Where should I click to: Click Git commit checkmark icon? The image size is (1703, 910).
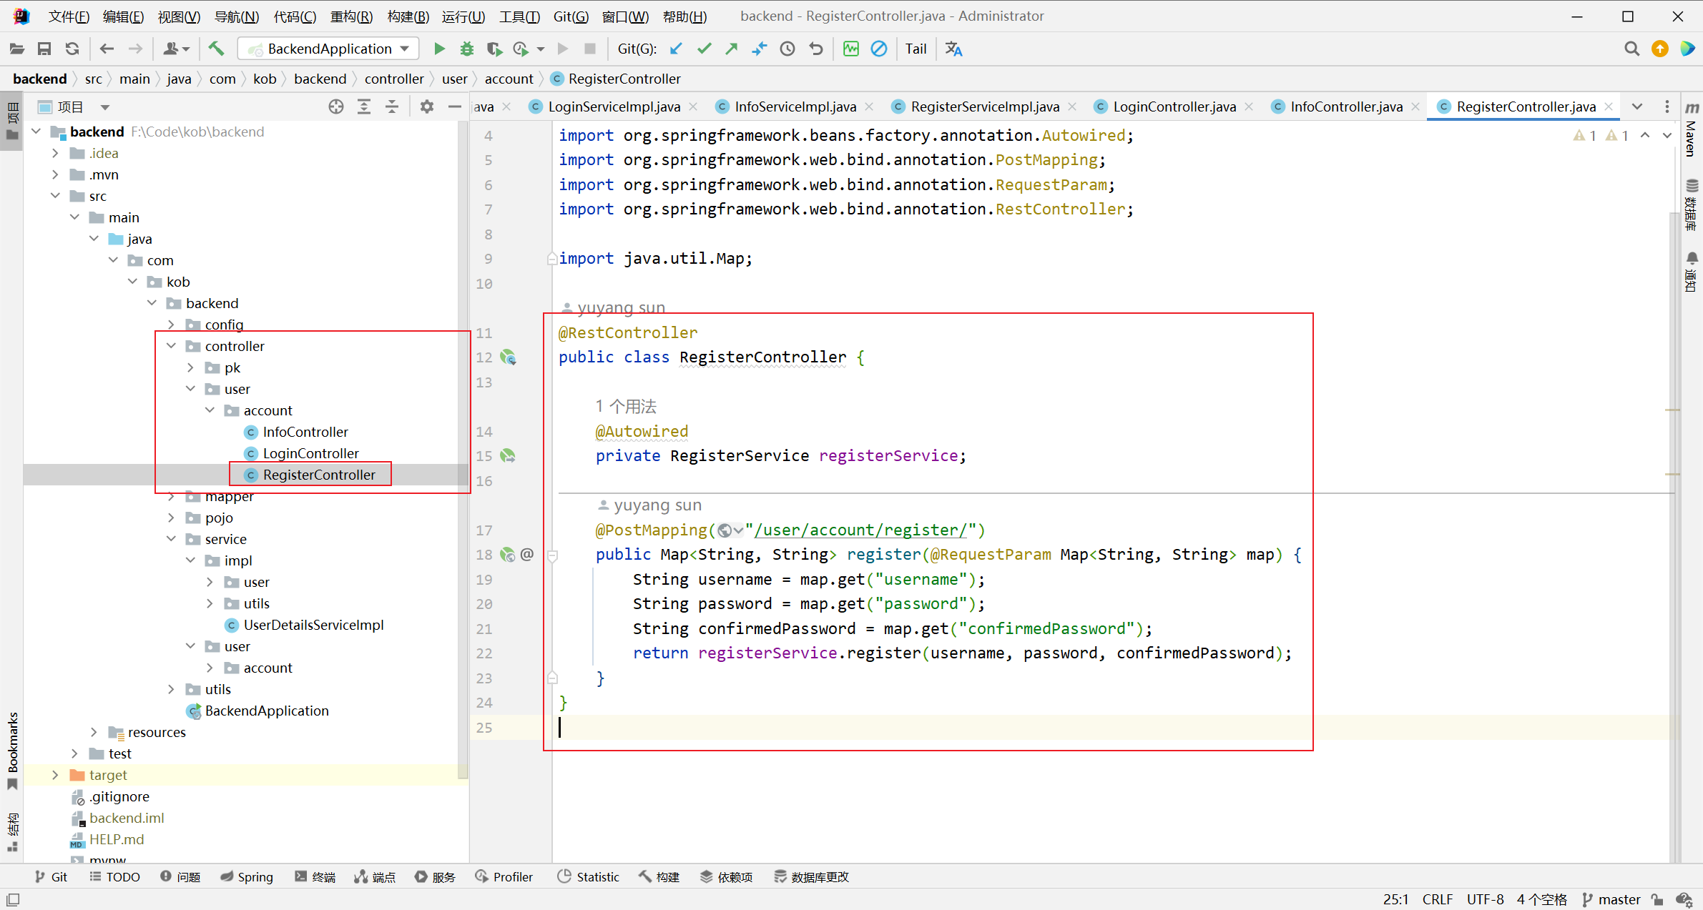point(704,49)
